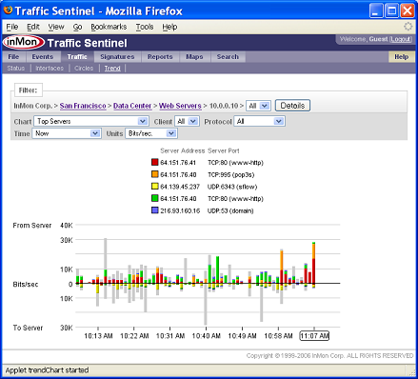This screenshot has height=379, width=418.
Task: Expand the All dropdown after 10.0.0.10
Action: (x=259, y=106)
